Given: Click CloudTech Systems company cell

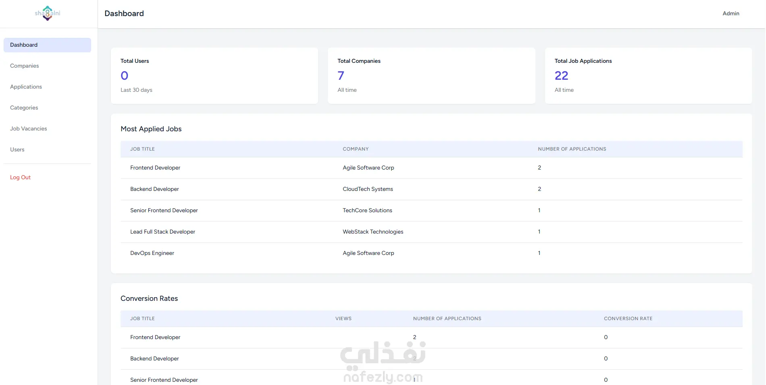Looking at the screenshot, I should [x=368, y=189].
